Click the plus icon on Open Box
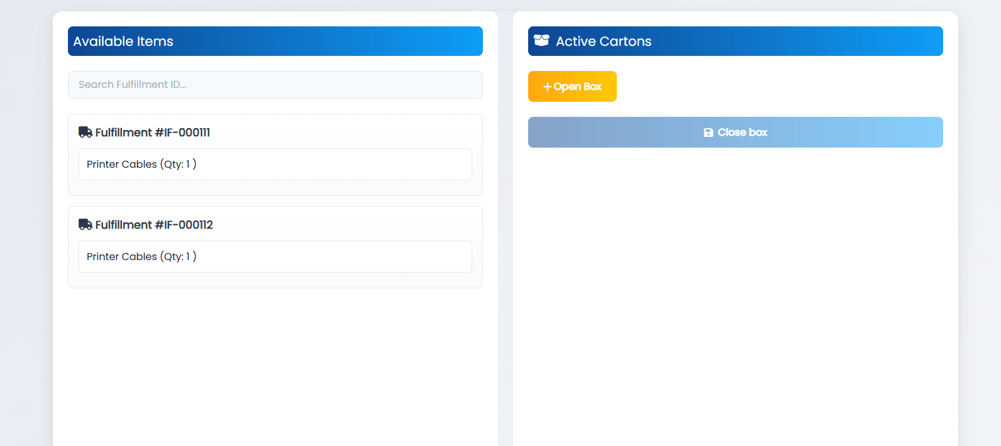 click(547, 87)
